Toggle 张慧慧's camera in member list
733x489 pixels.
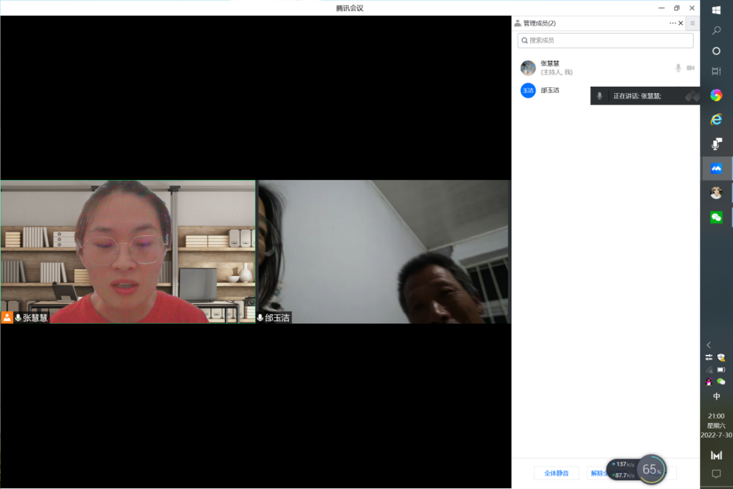(691, 67)
